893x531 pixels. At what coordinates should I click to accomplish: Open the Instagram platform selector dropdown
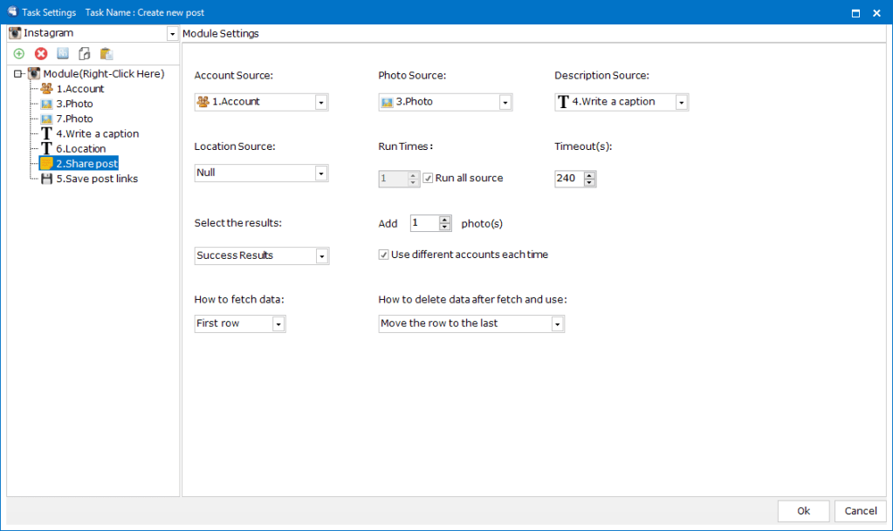click(x=171, y=34)
